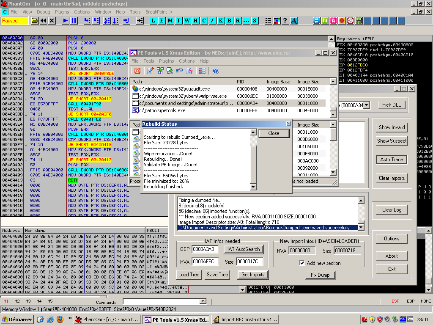Click the Pause execution toolbar icon
The width and height of the screenshot is (433, 325).
(74, 20)
